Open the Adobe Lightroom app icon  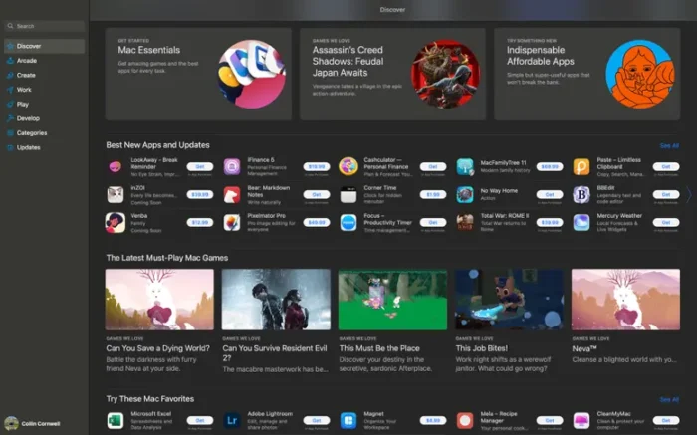pyautogui.click(x=232, y=420)
